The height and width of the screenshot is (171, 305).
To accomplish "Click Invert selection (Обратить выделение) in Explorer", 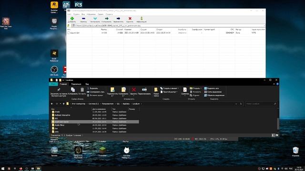I will tap(214, 95).
